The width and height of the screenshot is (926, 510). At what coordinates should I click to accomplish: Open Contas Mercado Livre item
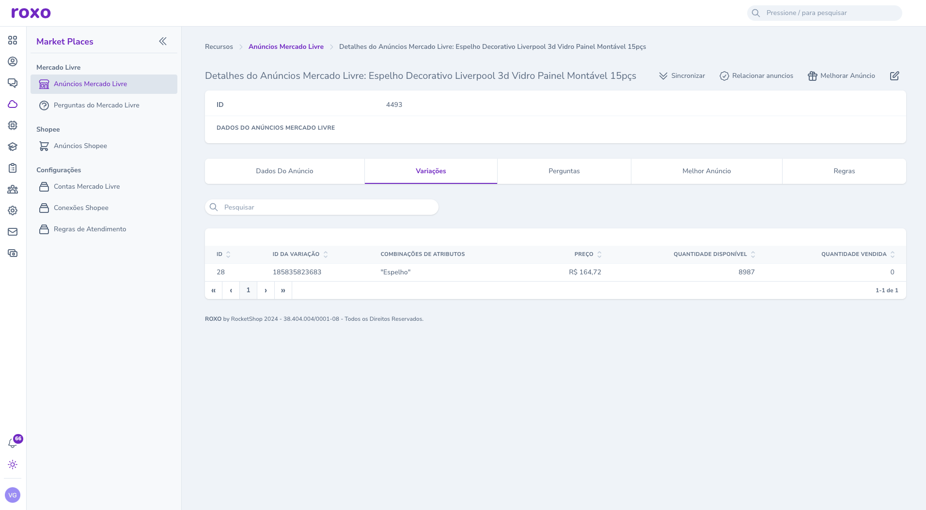104,186
